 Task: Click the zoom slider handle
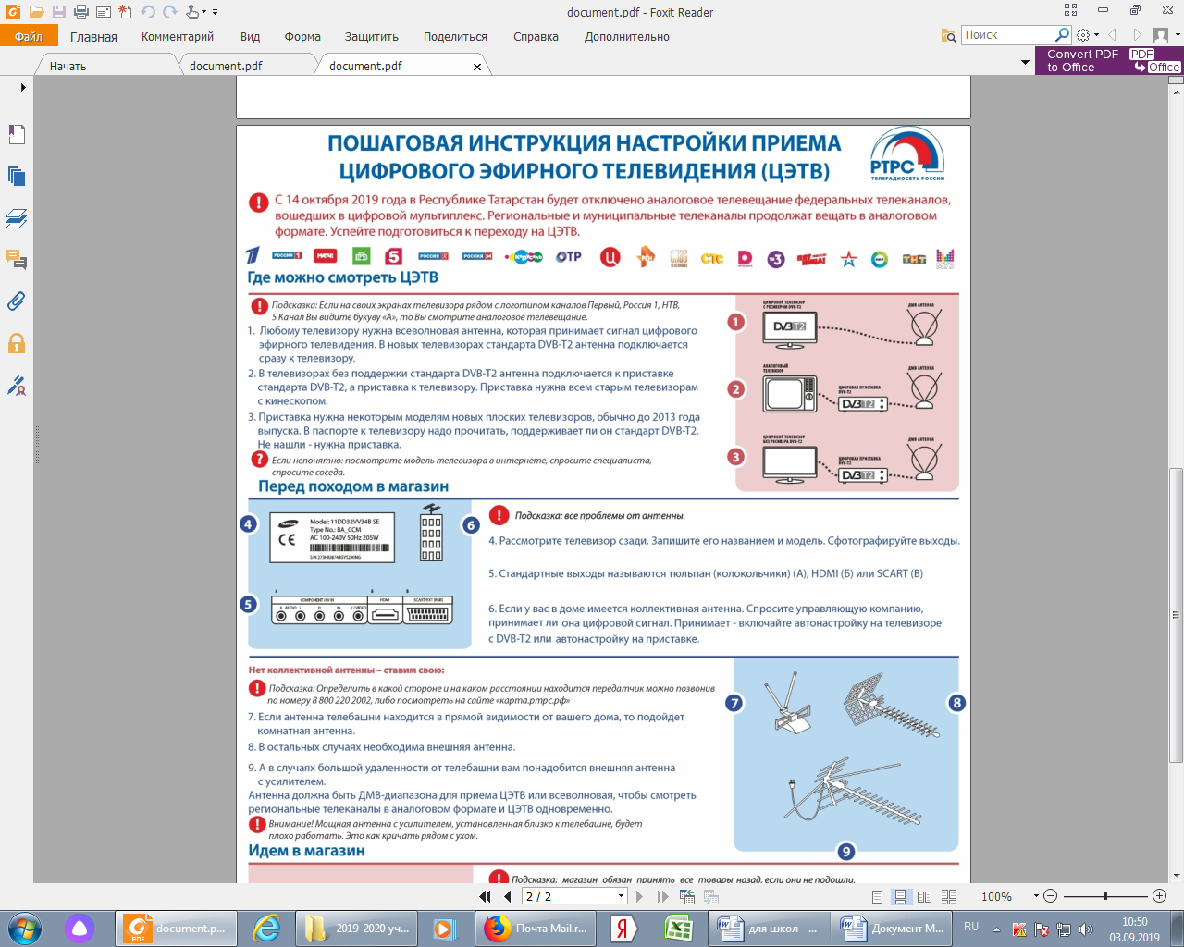point(1104,896)
